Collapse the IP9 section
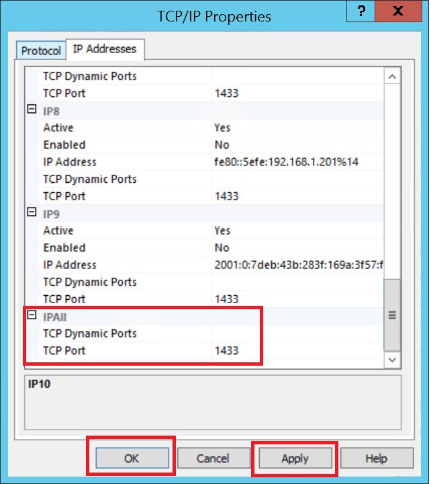The height and width of the screenshot is (484, 431). 32,212
